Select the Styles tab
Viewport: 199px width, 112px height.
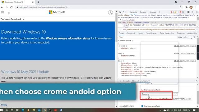tap(121, 33)
